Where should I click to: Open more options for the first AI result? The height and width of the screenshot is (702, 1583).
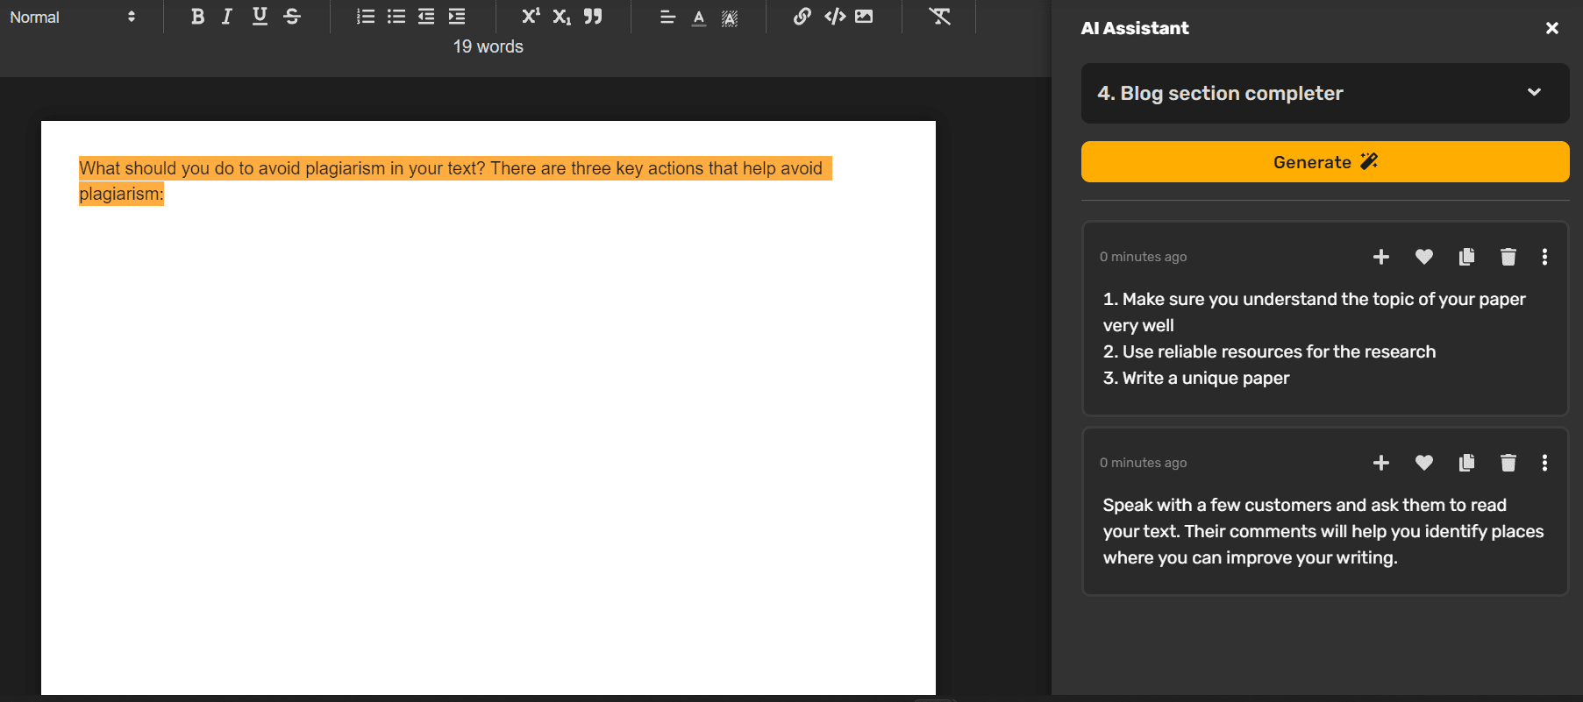(x=1544, y=257)
